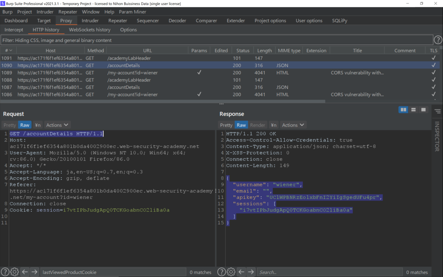
Task: Switch to side-by-side layout view
Action: click(403, 110)
